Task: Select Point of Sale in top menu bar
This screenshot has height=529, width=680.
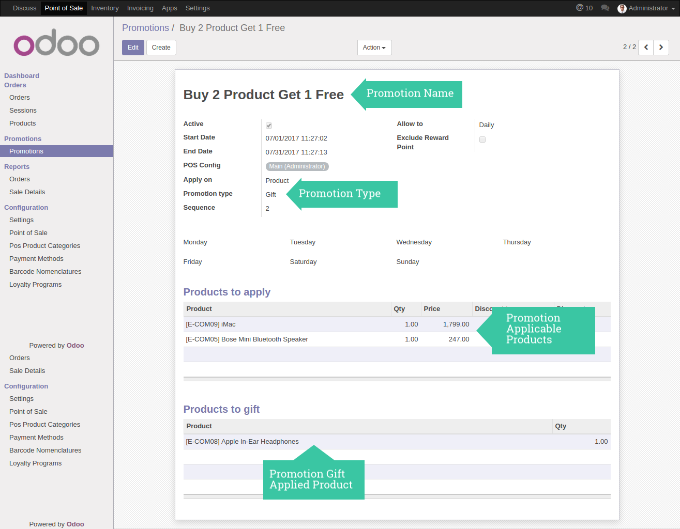Action: pos(64,8)
